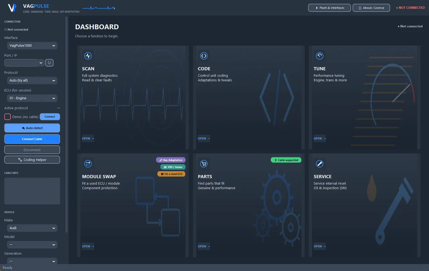Expand the vehicle Model dropdown

click(32, 245)
